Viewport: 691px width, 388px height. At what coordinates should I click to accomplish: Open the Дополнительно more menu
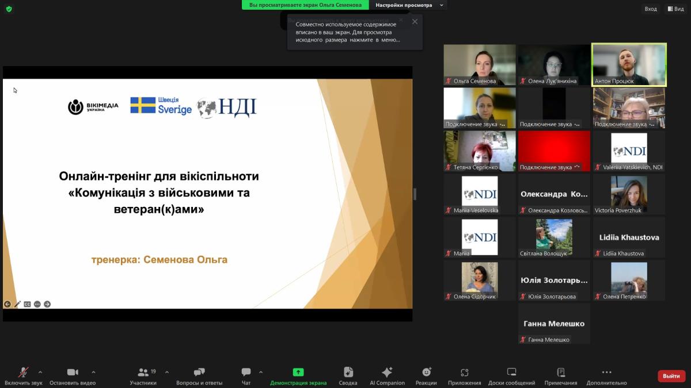606,372
